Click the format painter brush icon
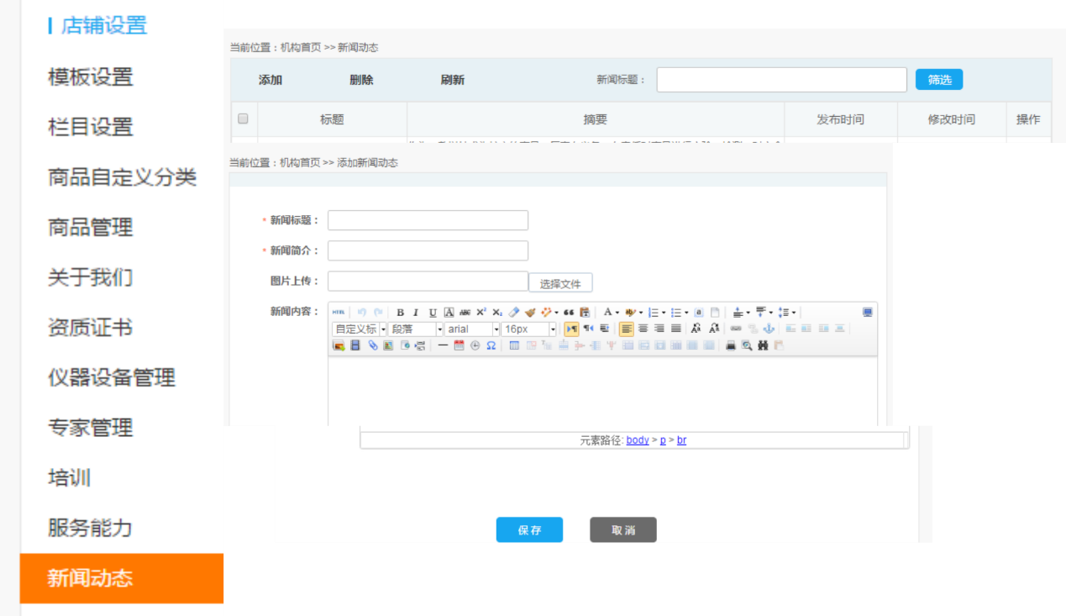Viewport: 1066px width, 616px height. pyautogui.click(x=530, y=312)
